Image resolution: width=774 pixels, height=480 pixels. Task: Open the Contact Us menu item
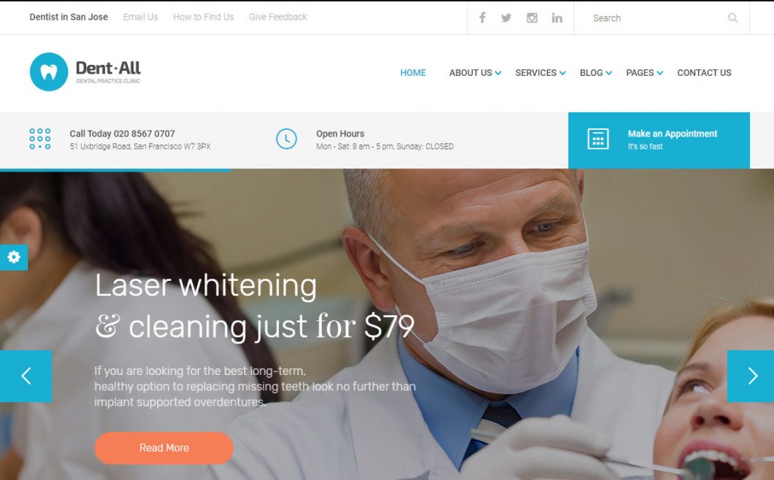click(x=704, y=72)
